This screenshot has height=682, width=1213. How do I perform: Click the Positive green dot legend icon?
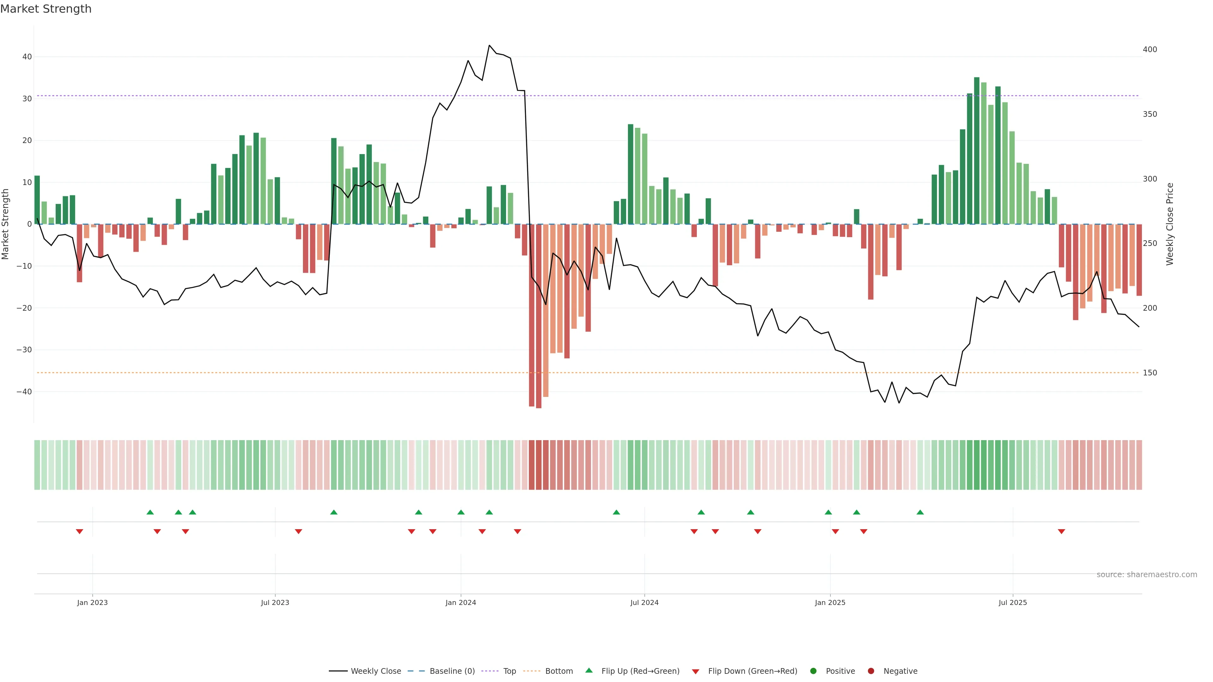click(x=813, y=671)
